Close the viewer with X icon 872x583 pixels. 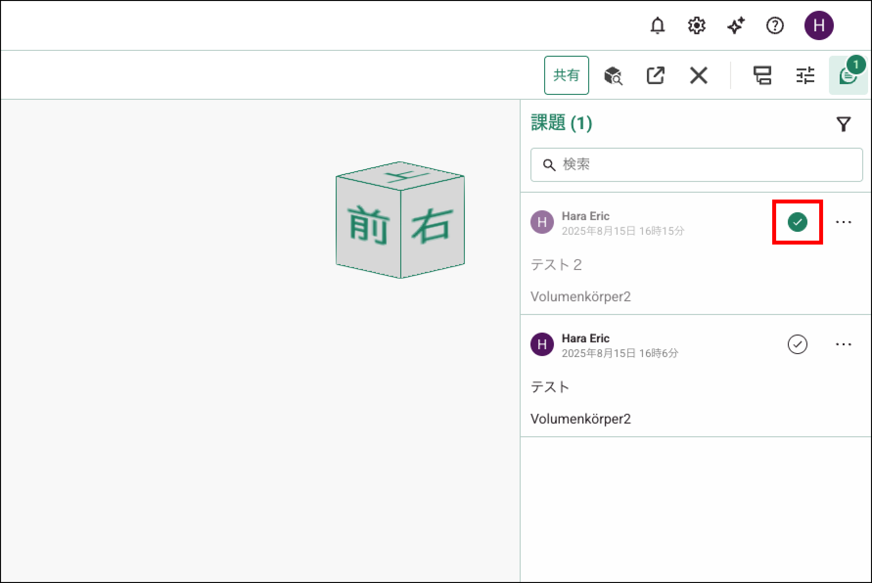pos(698,76)
